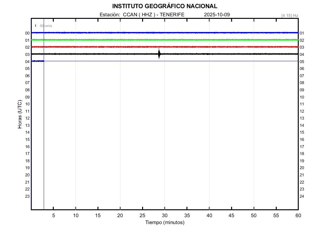This screenshot has width=322, height=241.
Task: Click the 24 hour label on the right axis
Action: [x=302, y=196]
